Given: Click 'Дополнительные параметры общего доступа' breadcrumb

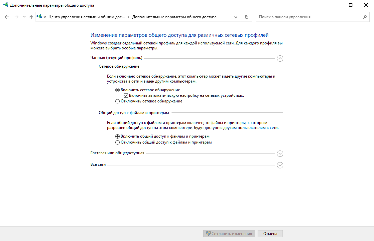Looking at the screenshot, I should tap(174, 17).
